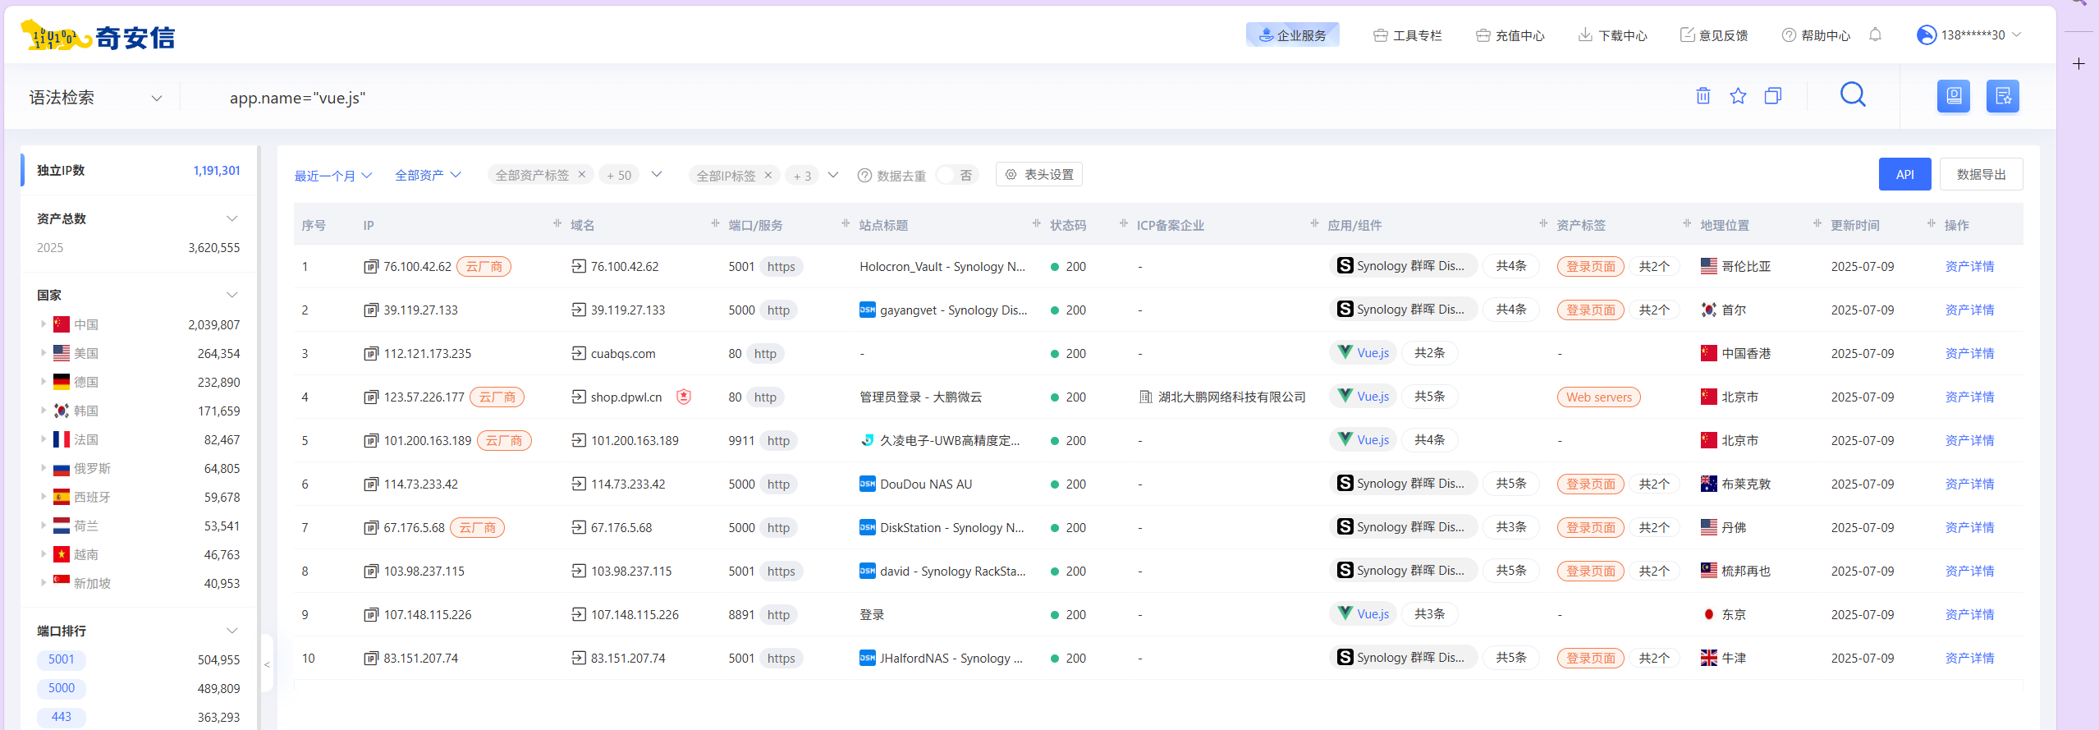Click the red shield icon beside shop.dpwl.cn
The image size is (2099, 730).
click(684, 397)
